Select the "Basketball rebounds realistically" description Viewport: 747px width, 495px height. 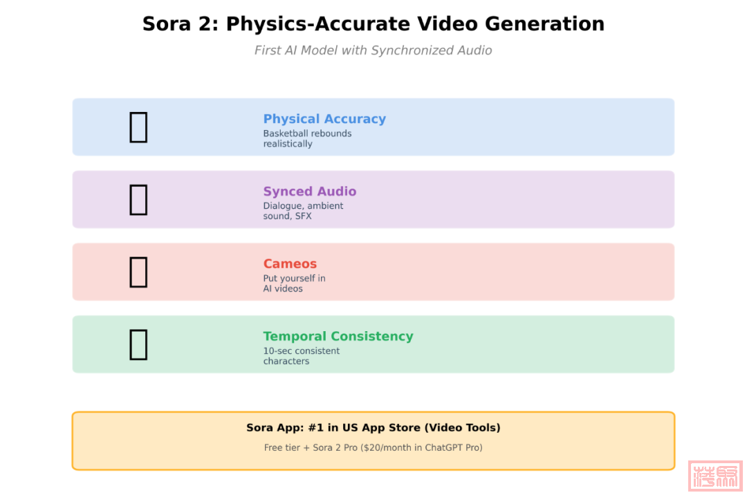point(307,138)
